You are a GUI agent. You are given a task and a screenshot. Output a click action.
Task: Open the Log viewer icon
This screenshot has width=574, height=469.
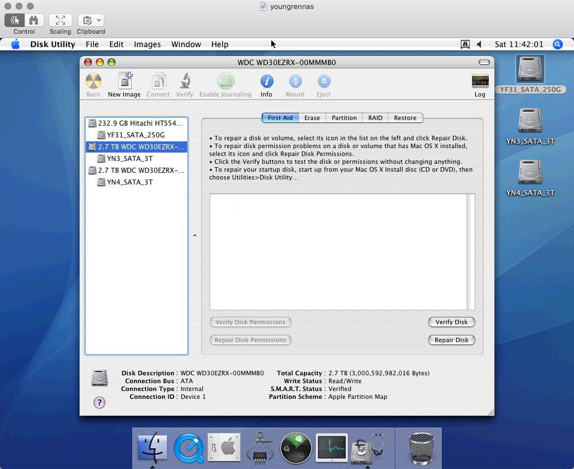(x=480, y=81)
